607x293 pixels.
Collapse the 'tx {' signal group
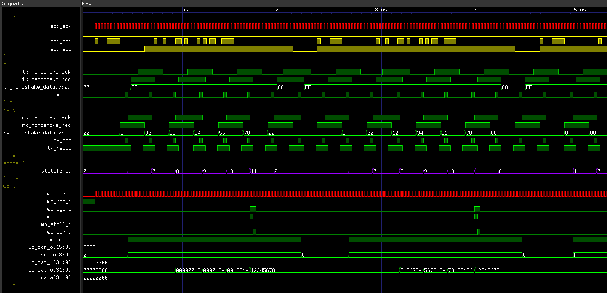10,64
